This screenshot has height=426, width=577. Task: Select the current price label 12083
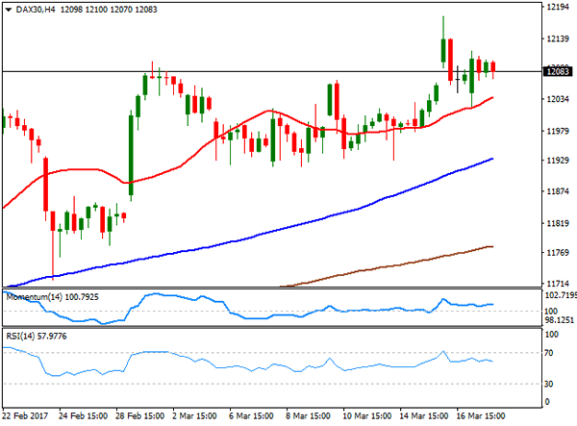[x=558, y=71]
